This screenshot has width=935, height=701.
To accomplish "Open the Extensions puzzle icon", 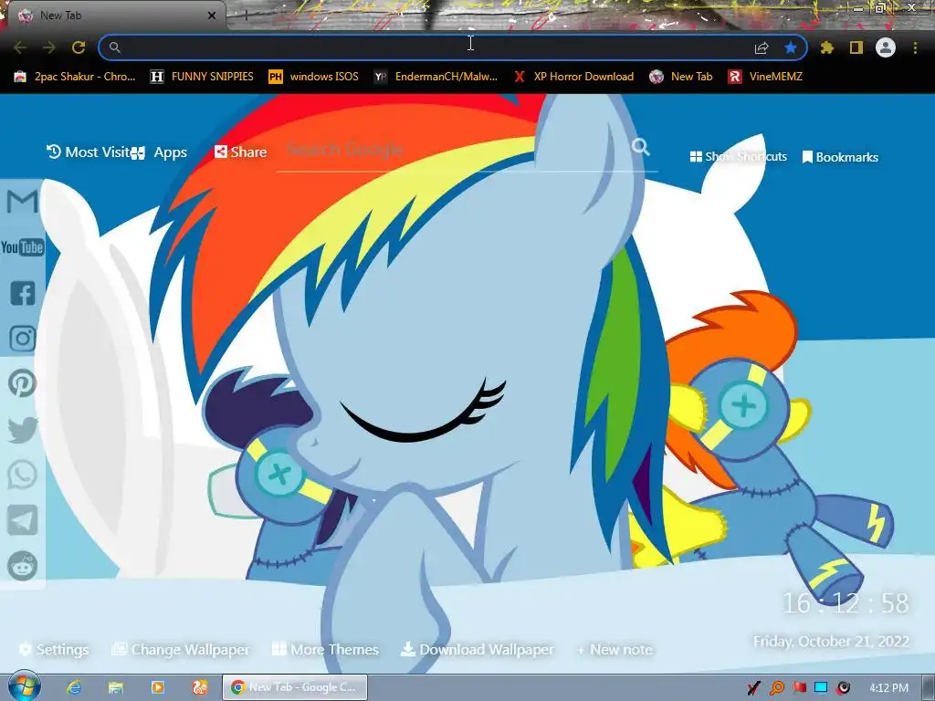I will pyautogui.click(x=827, y=47).
